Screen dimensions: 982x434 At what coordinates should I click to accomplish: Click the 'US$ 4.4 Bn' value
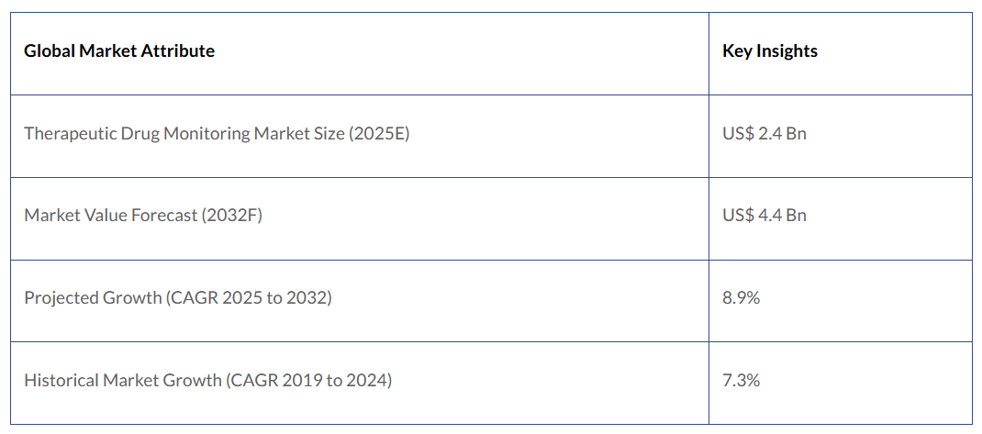764,216
